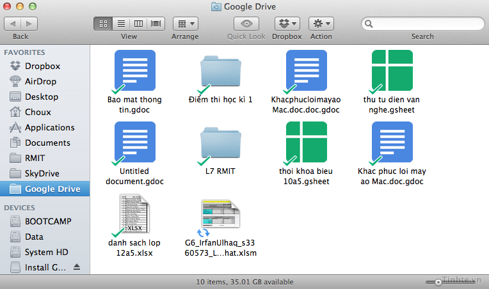The height and width of the screenshot is (289, 489).
Task: Select the thu tu dien van nghe.gsheet icon
Action: click(392, 70)
